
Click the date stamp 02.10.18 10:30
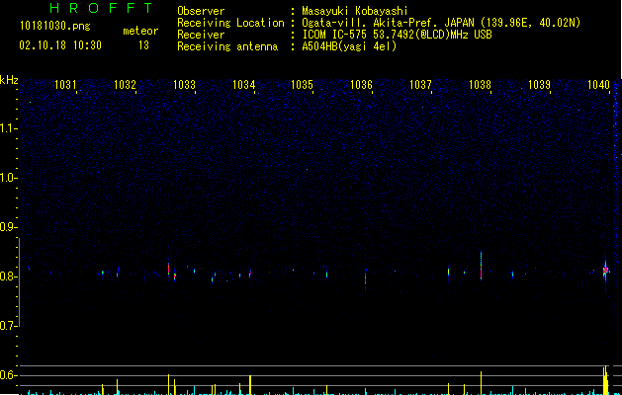pyautogui.click(x=60, y=45)
